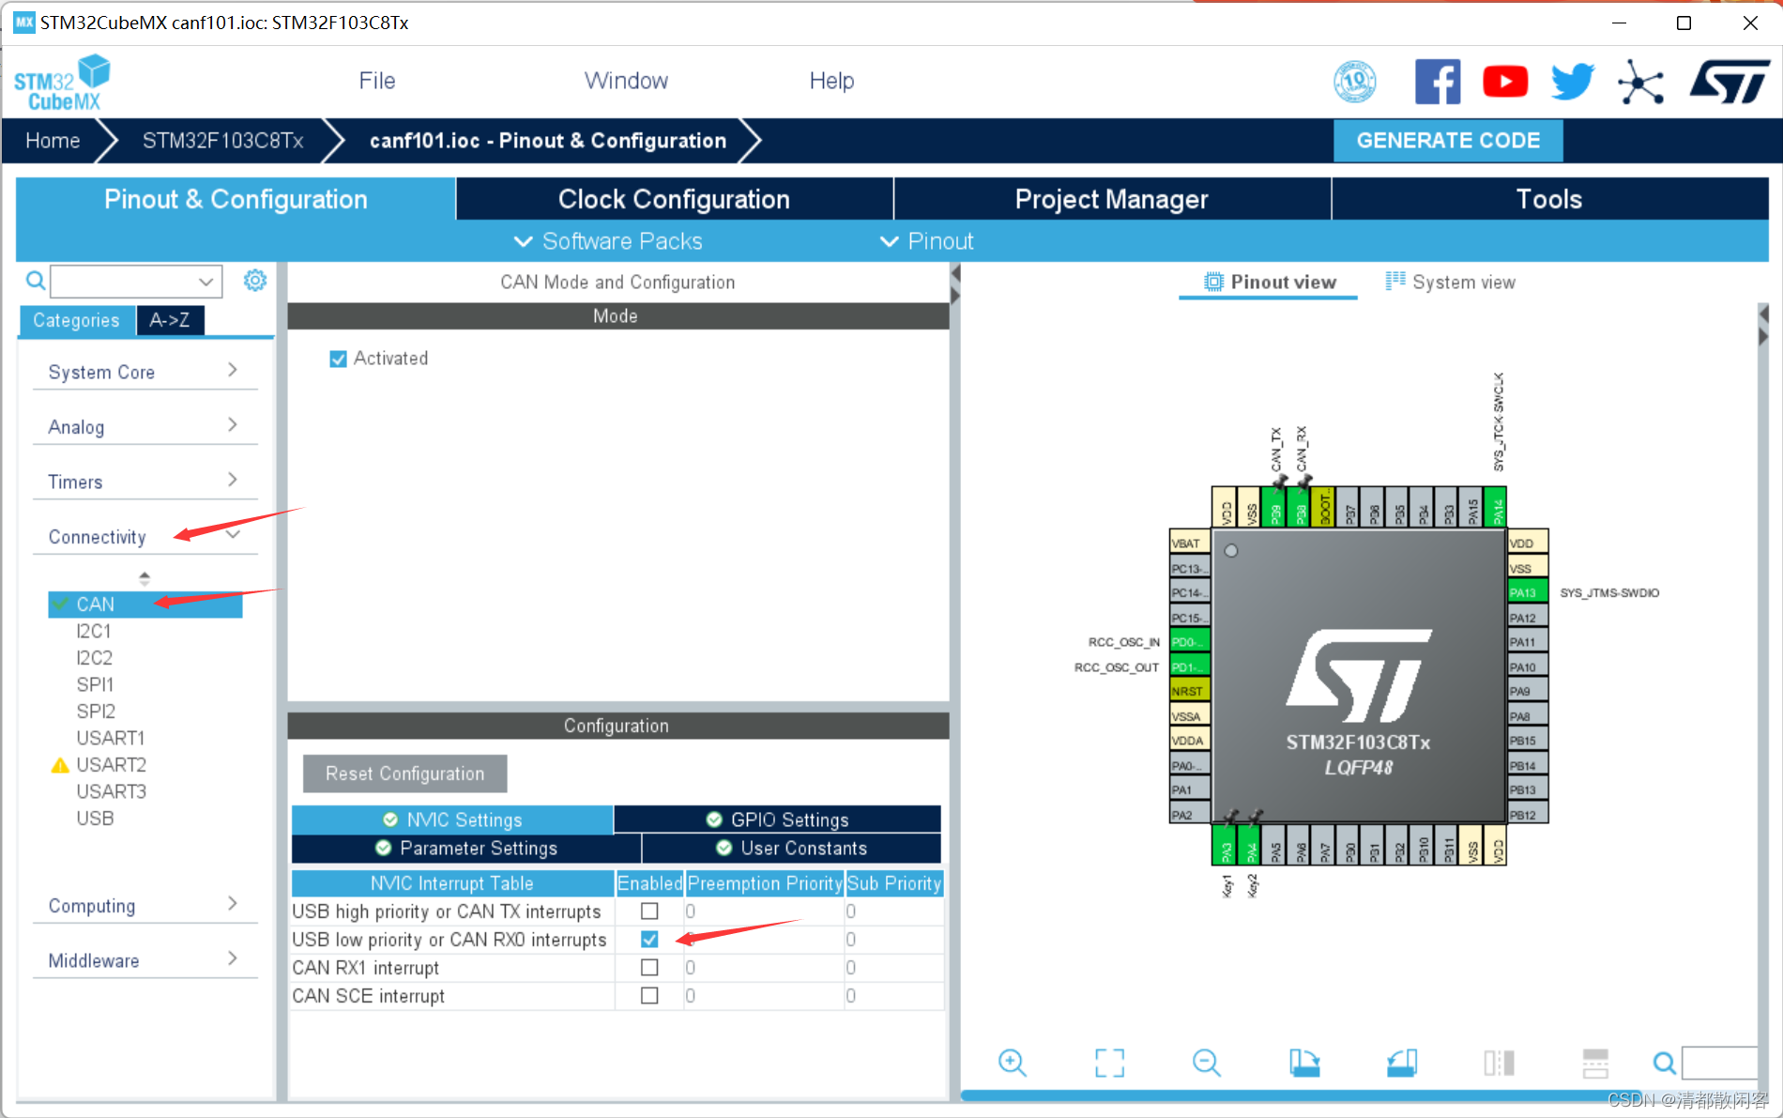Go to Home breadcrumb
The height and width of the screenshot is (1118, 1783).
pyautogui.click(x=53, y=141)
